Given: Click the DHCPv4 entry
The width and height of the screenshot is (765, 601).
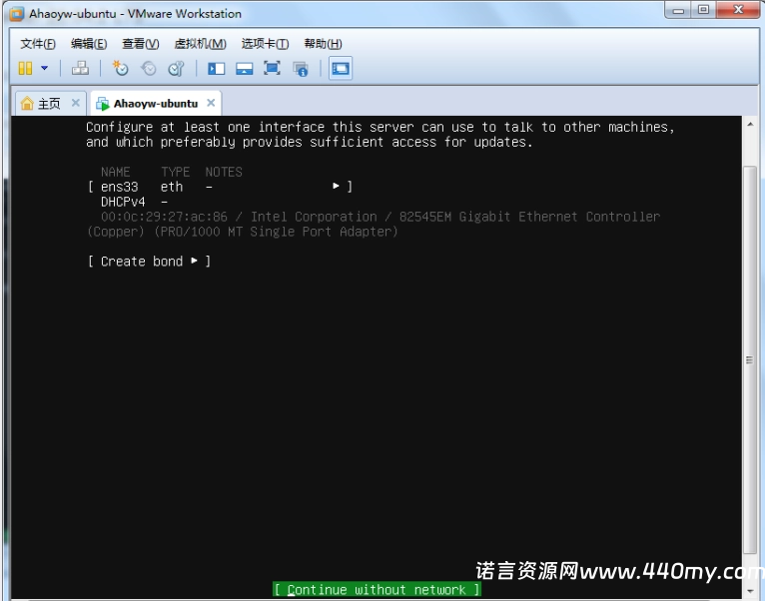Looking at the screenshot, I should coord(123,202).
